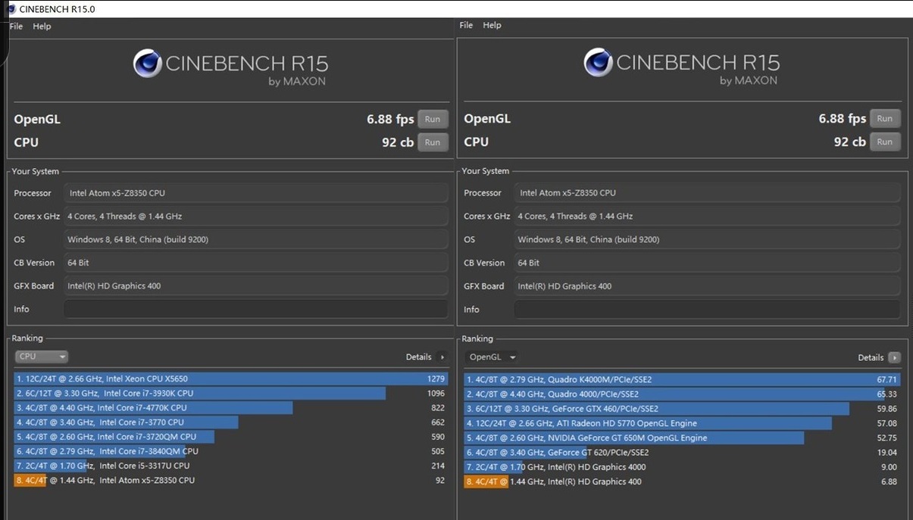Click Cinebench R15 logo in left window
The height and width of the screenshot is (520, 913).
(x=230, y=67)
